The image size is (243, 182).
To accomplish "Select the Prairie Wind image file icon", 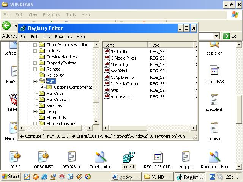I will (100, 157).
